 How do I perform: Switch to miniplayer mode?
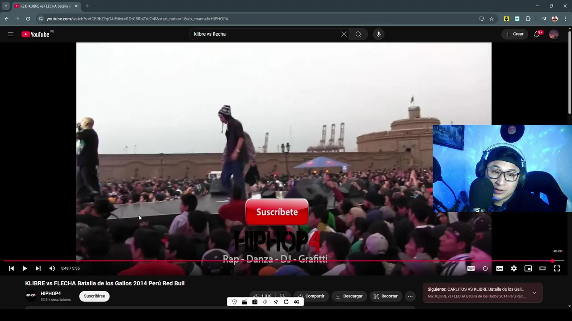[528, 268]
